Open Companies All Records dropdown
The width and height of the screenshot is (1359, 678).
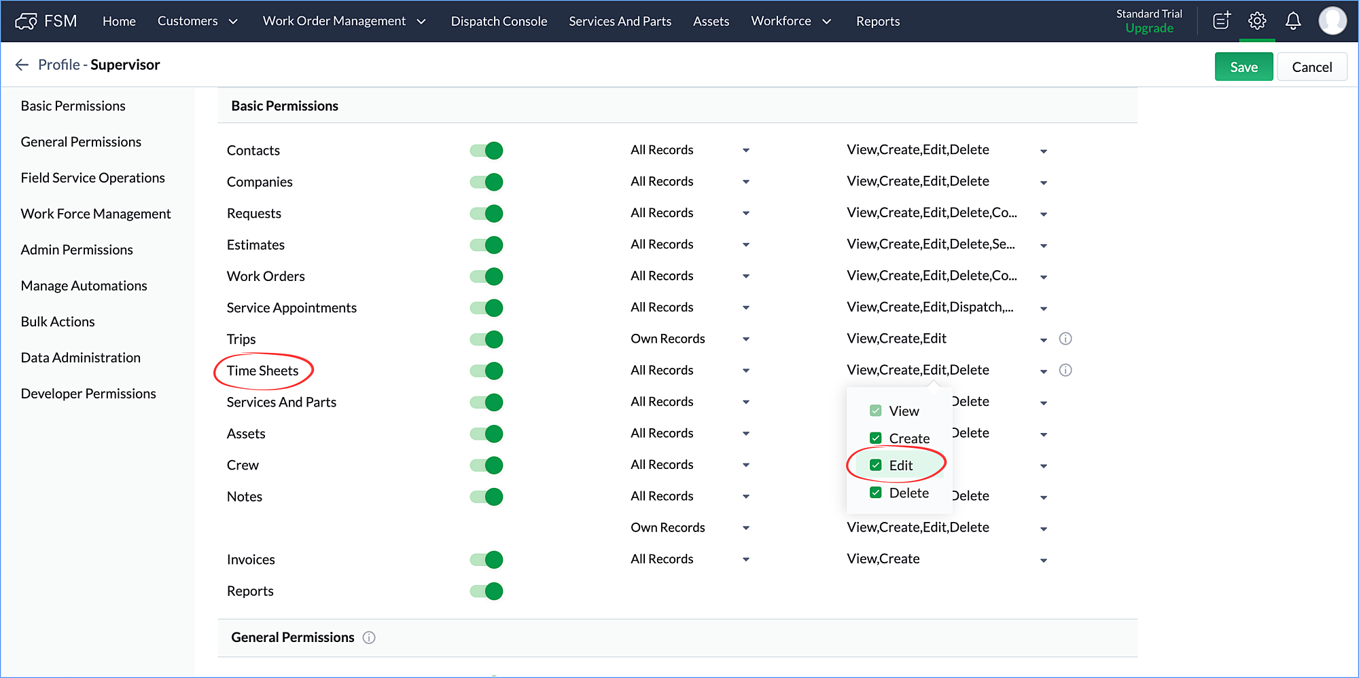[x=690, y=181]
